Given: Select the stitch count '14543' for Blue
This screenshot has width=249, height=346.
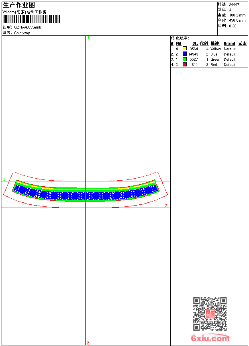Looking at the screenshot, I should (x=193, y=54).
